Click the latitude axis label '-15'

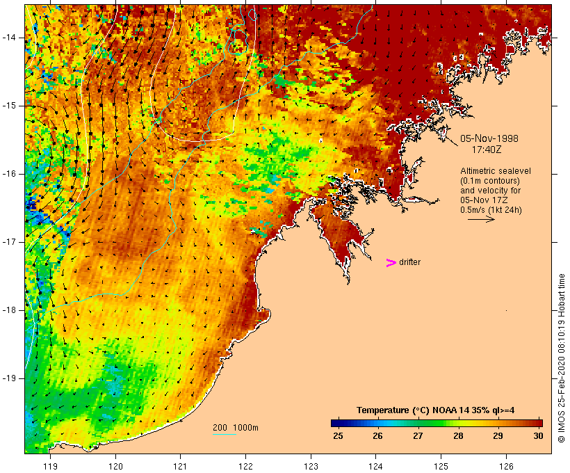click(9, 106)
